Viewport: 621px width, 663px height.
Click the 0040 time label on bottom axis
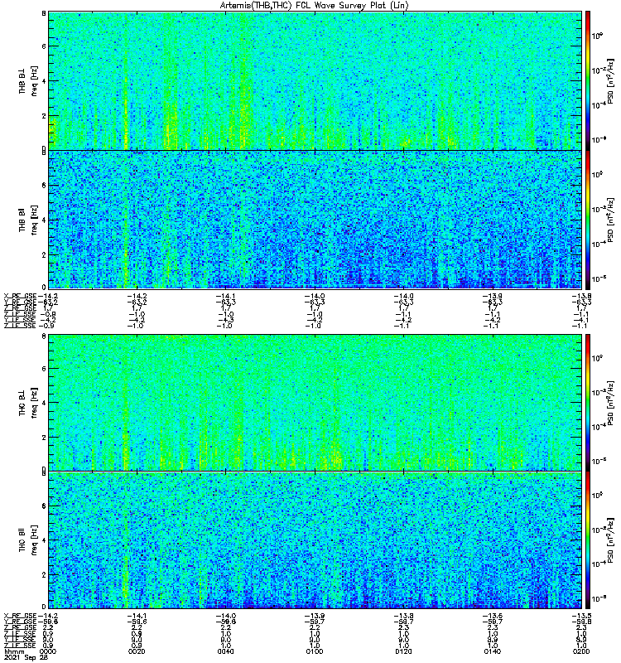click(225, 651)
